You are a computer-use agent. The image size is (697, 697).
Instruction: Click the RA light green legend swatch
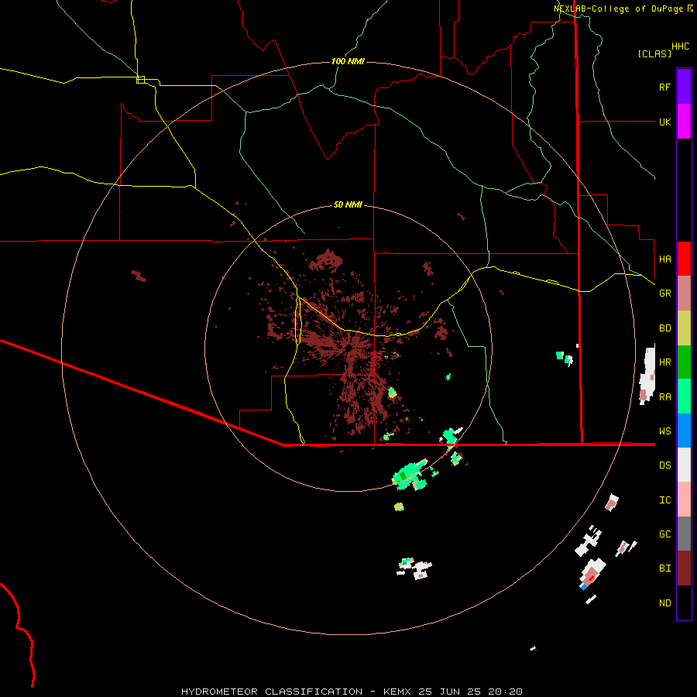pyautogui.click(x=684, y=397)
